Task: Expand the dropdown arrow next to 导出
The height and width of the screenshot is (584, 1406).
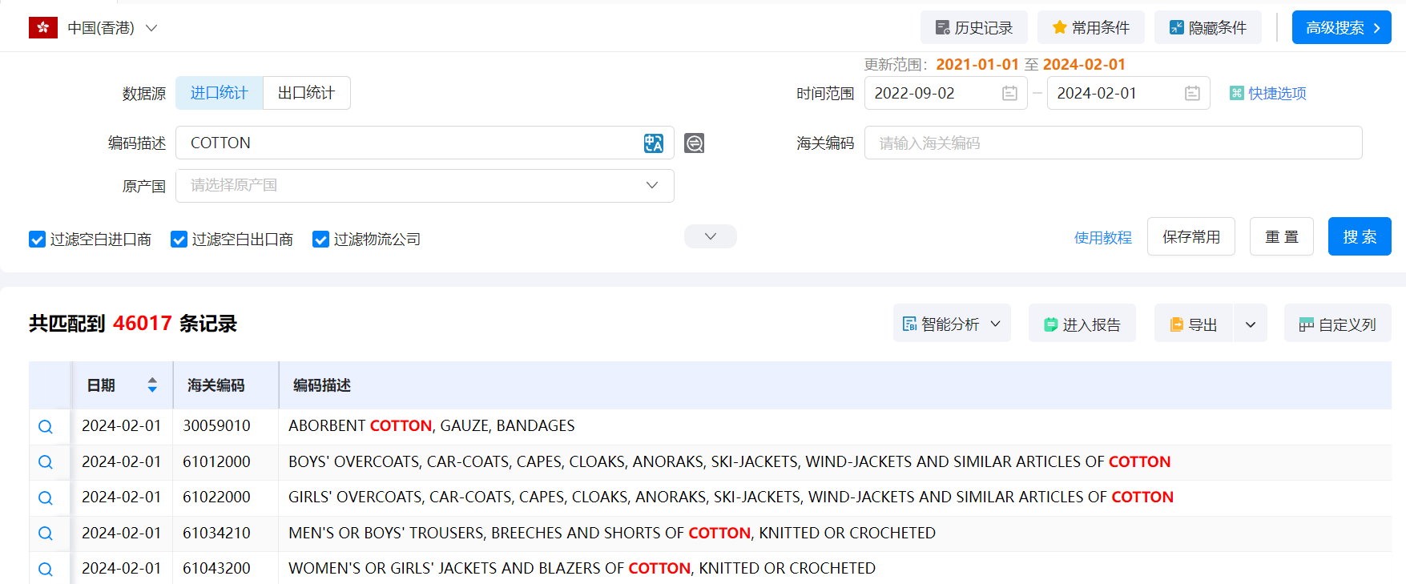Action: coord(1250,324)
